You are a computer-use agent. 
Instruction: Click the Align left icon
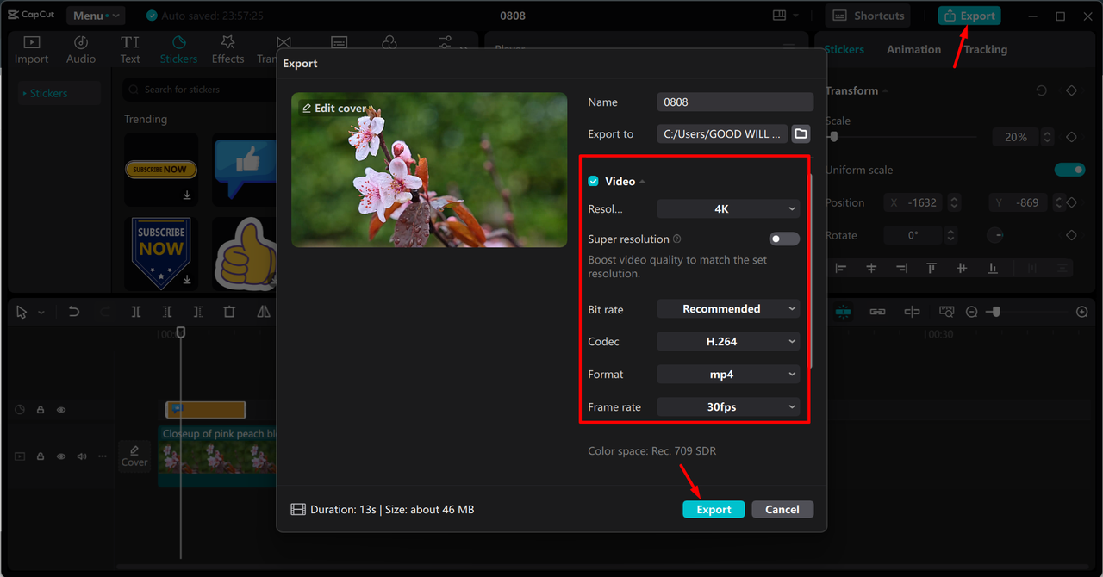[x=841, y=268]
